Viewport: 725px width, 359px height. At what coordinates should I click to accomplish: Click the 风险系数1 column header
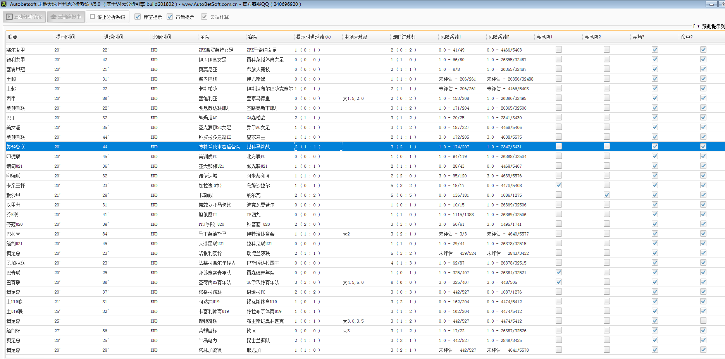click(450, 37)
